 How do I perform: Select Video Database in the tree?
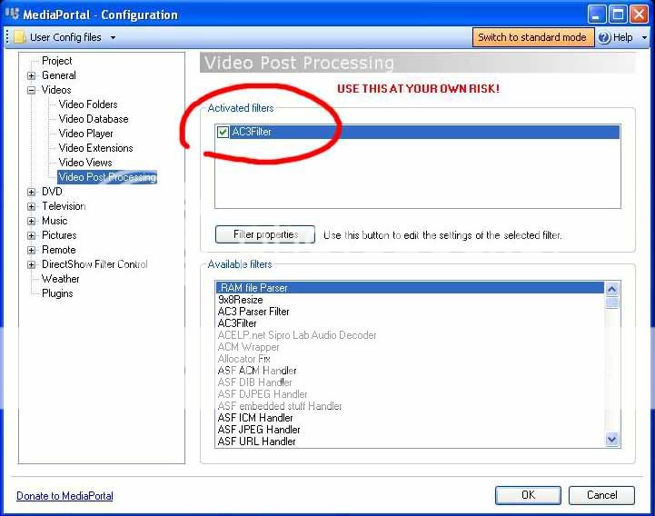94,119
